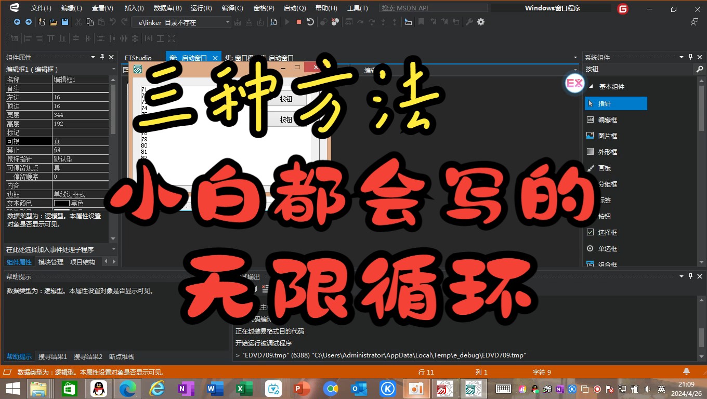Switch to the 项目结构 tab
The height and width of the screenshot is (399, 707).
click(x=83, y=262)
